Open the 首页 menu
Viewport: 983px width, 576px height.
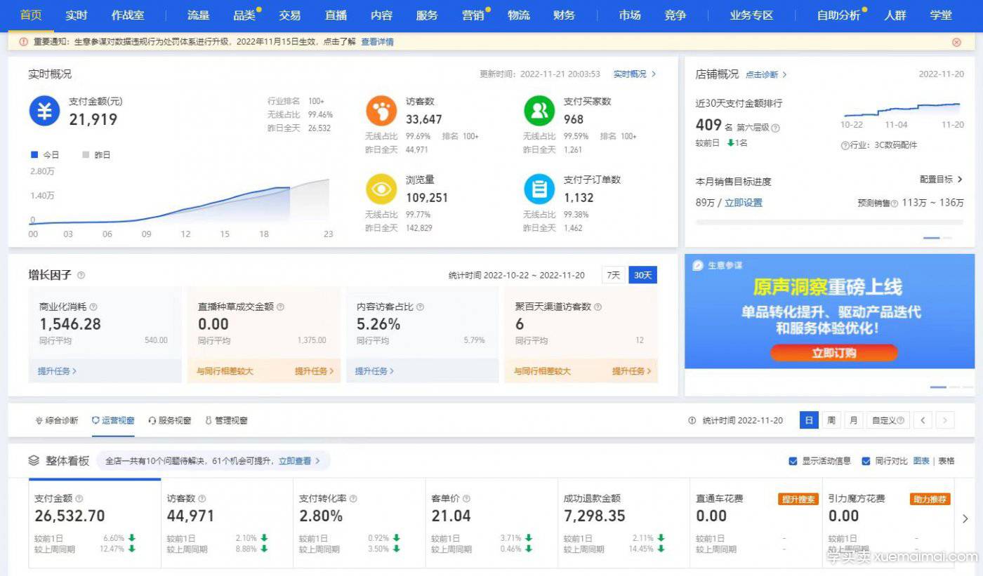coord(31,15)
